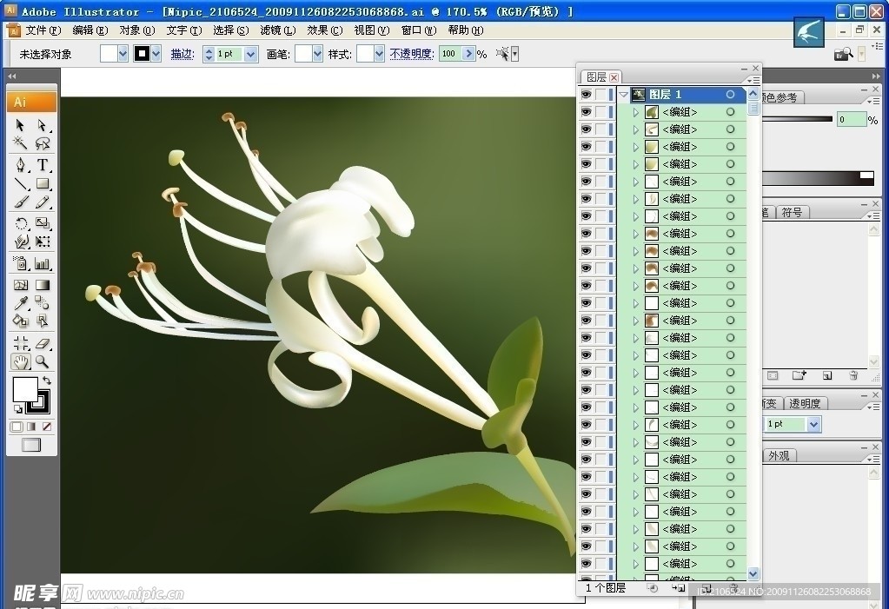Click the white Fill color swatch in toolbox

24,388
